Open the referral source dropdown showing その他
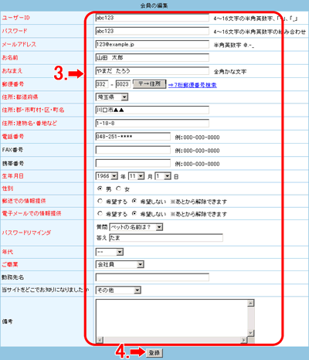 click(x=118, y=290)
